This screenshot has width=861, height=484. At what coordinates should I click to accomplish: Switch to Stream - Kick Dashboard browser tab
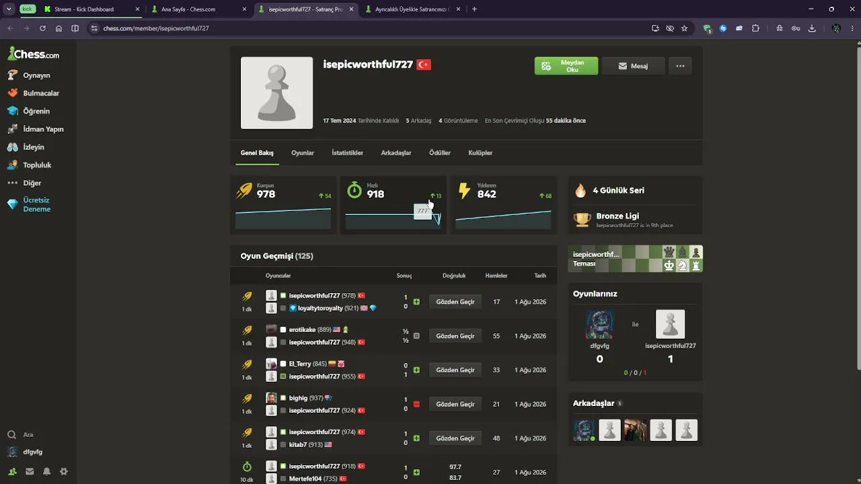[91, 9]
